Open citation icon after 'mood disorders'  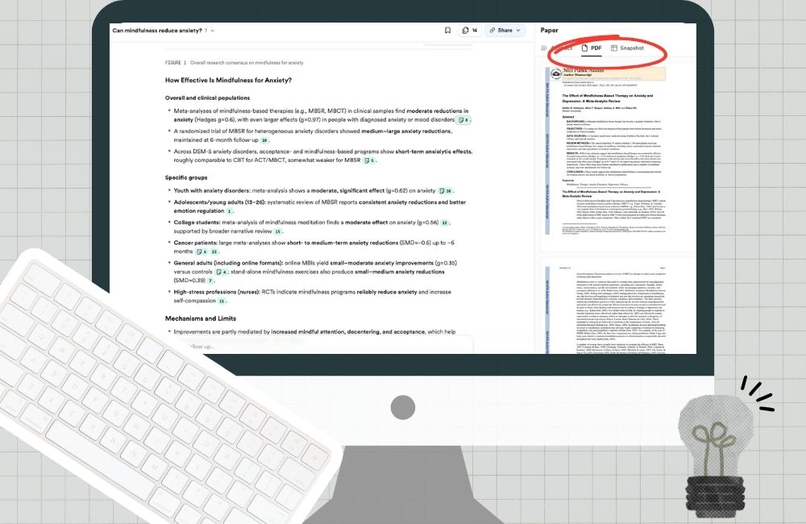[463, 120]
